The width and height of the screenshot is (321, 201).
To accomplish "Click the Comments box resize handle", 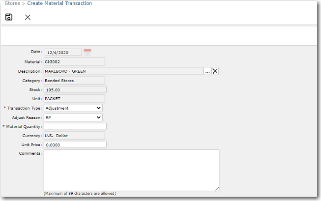I will (217, 188).
